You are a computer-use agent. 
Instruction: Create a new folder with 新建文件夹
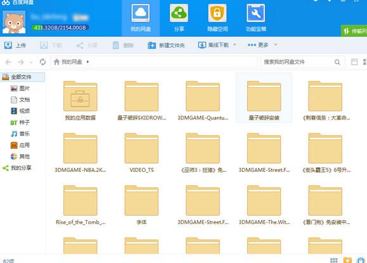point(166,45)
